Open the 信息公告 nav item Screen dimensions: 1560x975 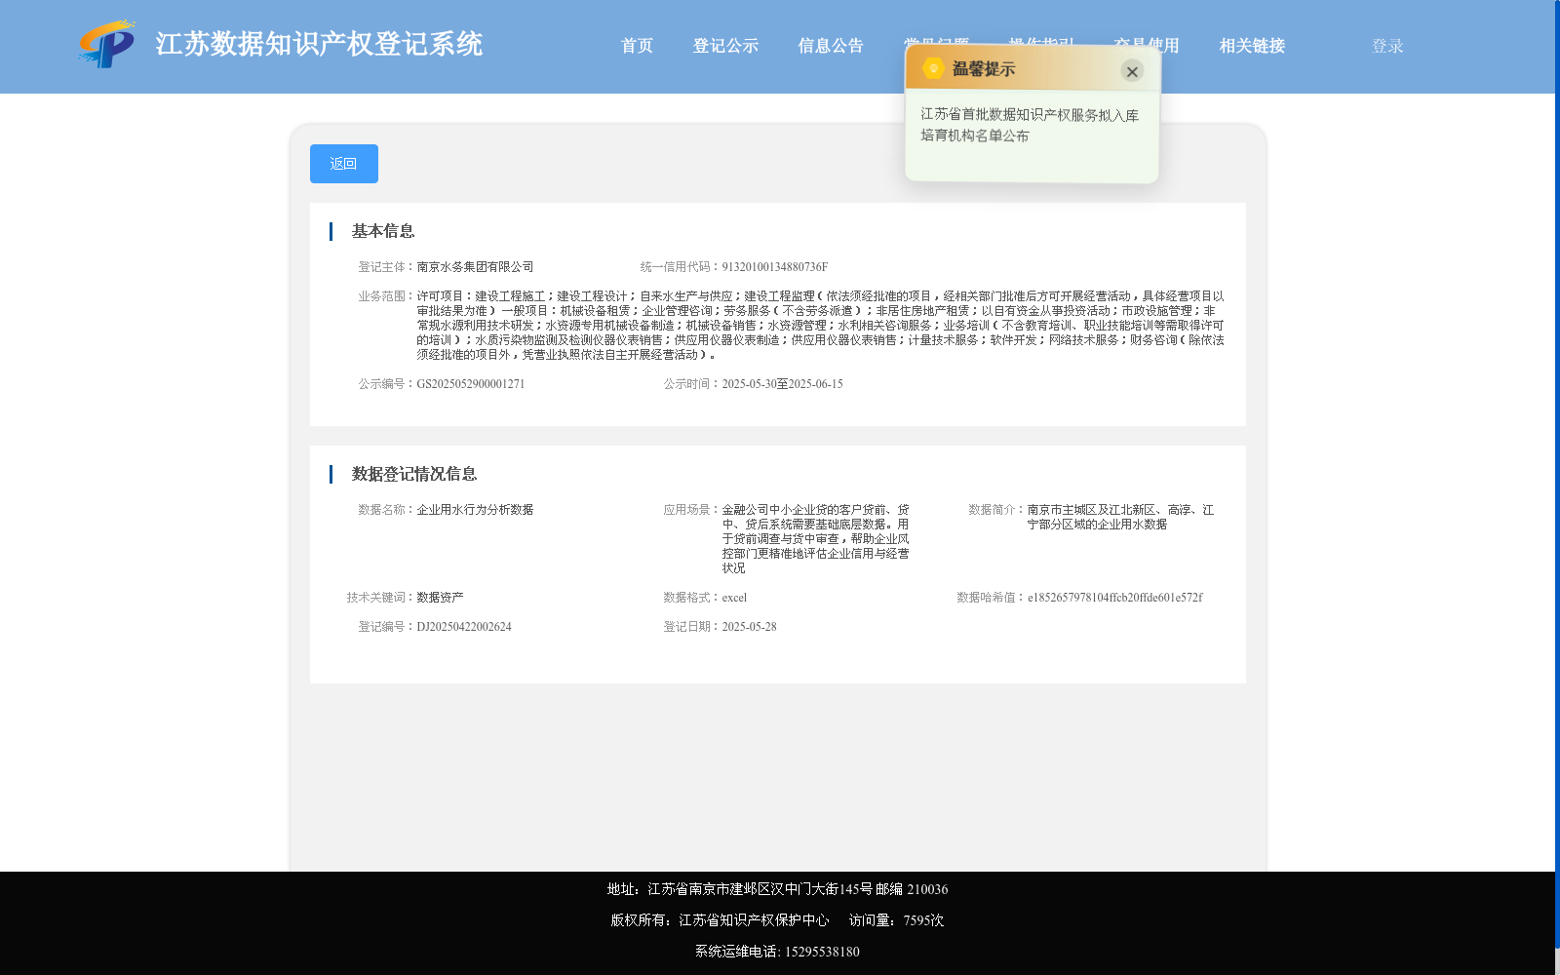click(831, 46)
